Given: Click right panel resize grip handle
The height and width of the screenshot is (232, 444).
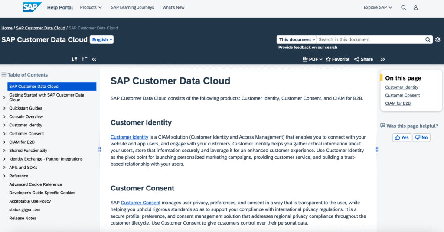Looking at the screenshot, I should 377,149.
